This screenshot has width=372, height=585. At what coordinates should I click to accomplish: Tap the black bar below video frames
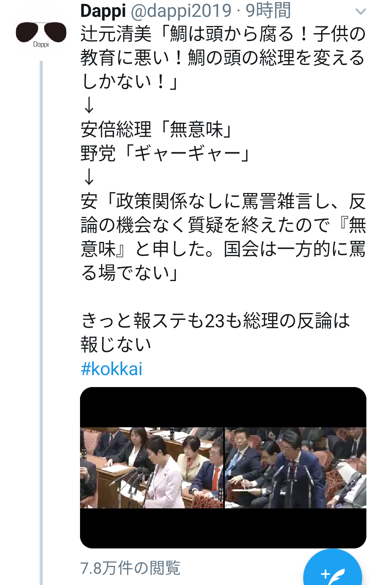point(223,528)
